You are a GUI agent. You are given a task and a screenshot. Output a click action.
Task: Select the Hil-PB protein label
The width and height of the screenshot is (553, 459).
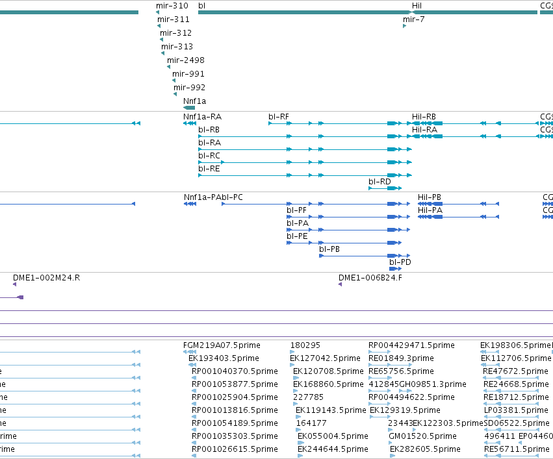coord(430,197)
